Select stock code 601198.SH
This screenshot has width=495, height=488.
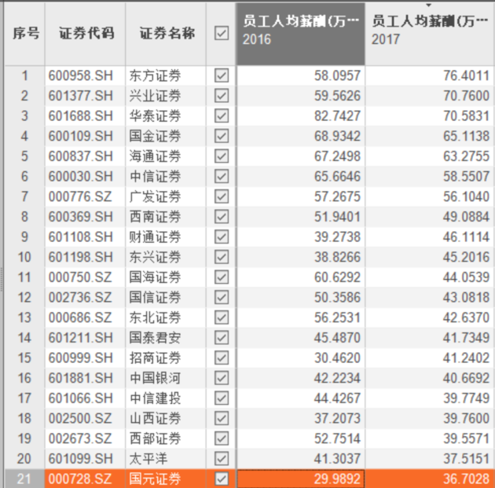(81, 257)
